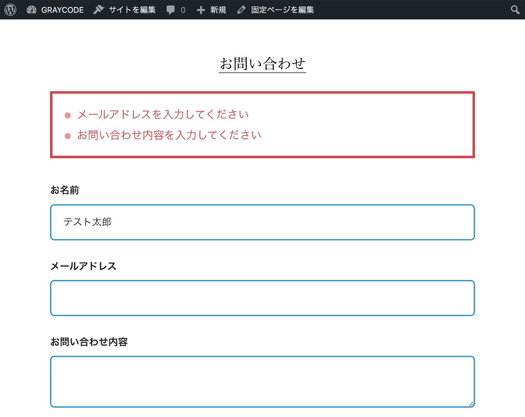Screen dimensions: 525x417
Task: Click error message メールアドレスを入力してください
Action: pos(163,114)
